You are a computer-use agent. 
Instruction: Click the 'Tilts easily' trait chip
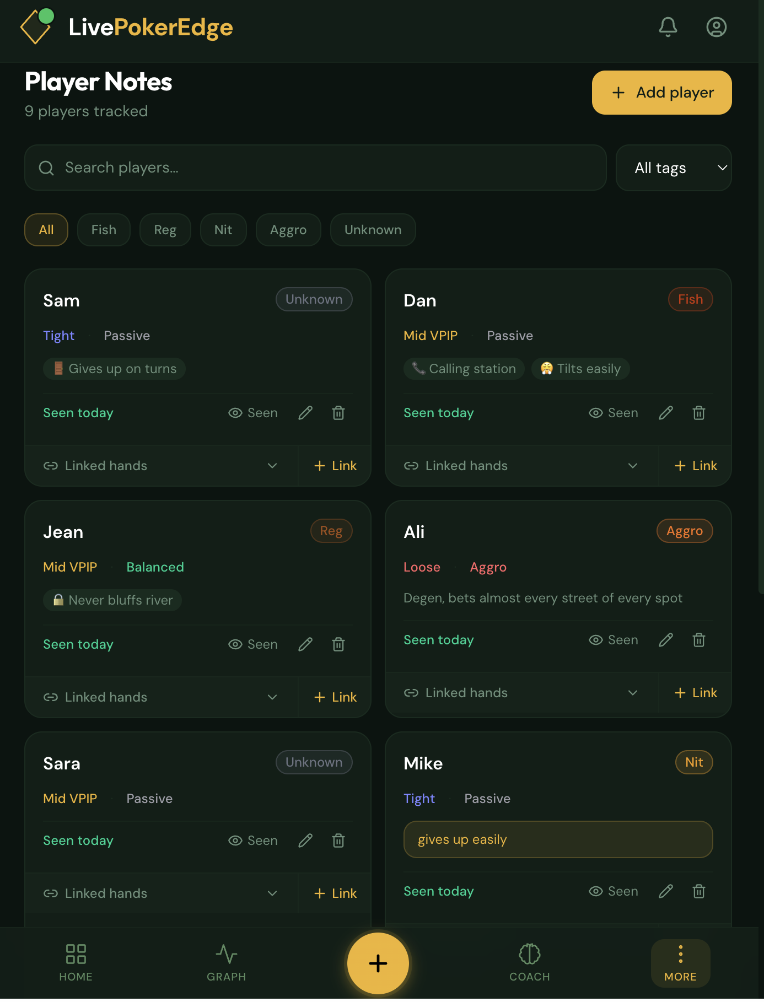580,369
